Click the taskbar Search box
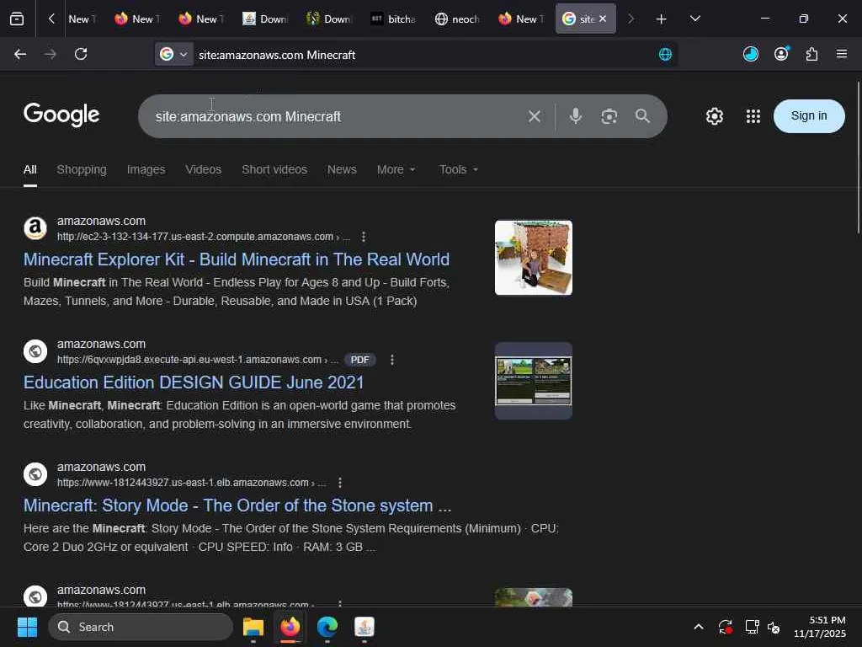This screenshot has width=862, height=647. [x=141, y=627]
